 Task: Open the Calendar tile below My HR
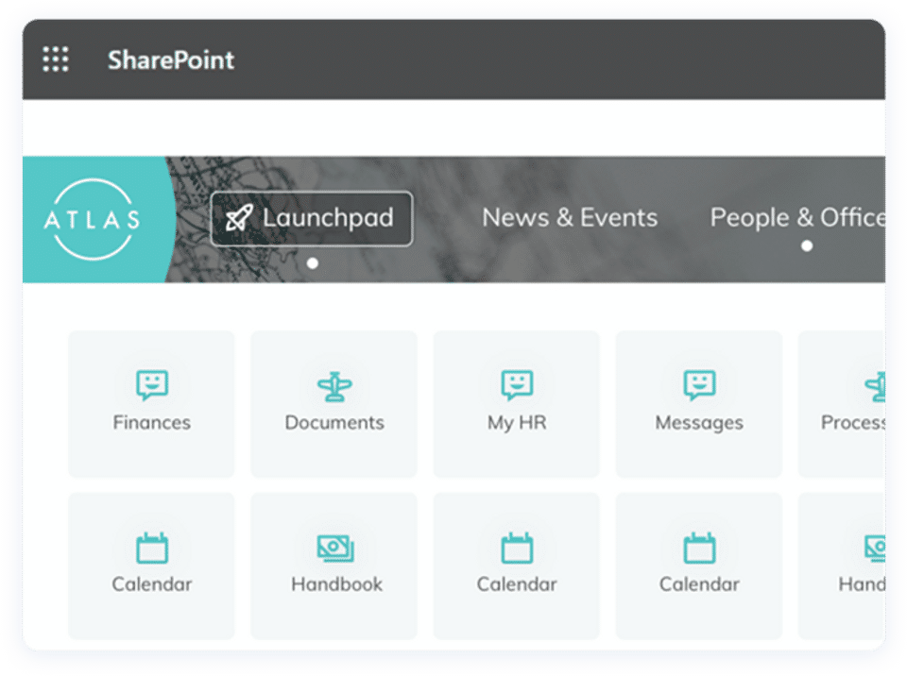517,566
